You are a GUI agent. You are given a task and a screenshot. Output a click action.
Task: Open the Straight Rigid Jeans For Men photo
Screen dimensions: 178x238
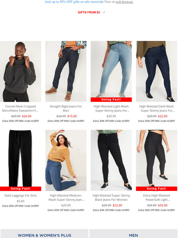[66, 71]
